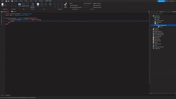Expand the Lighting tree node
The image size is (176, 99).
pyautogui.click(x=152, y=30)
